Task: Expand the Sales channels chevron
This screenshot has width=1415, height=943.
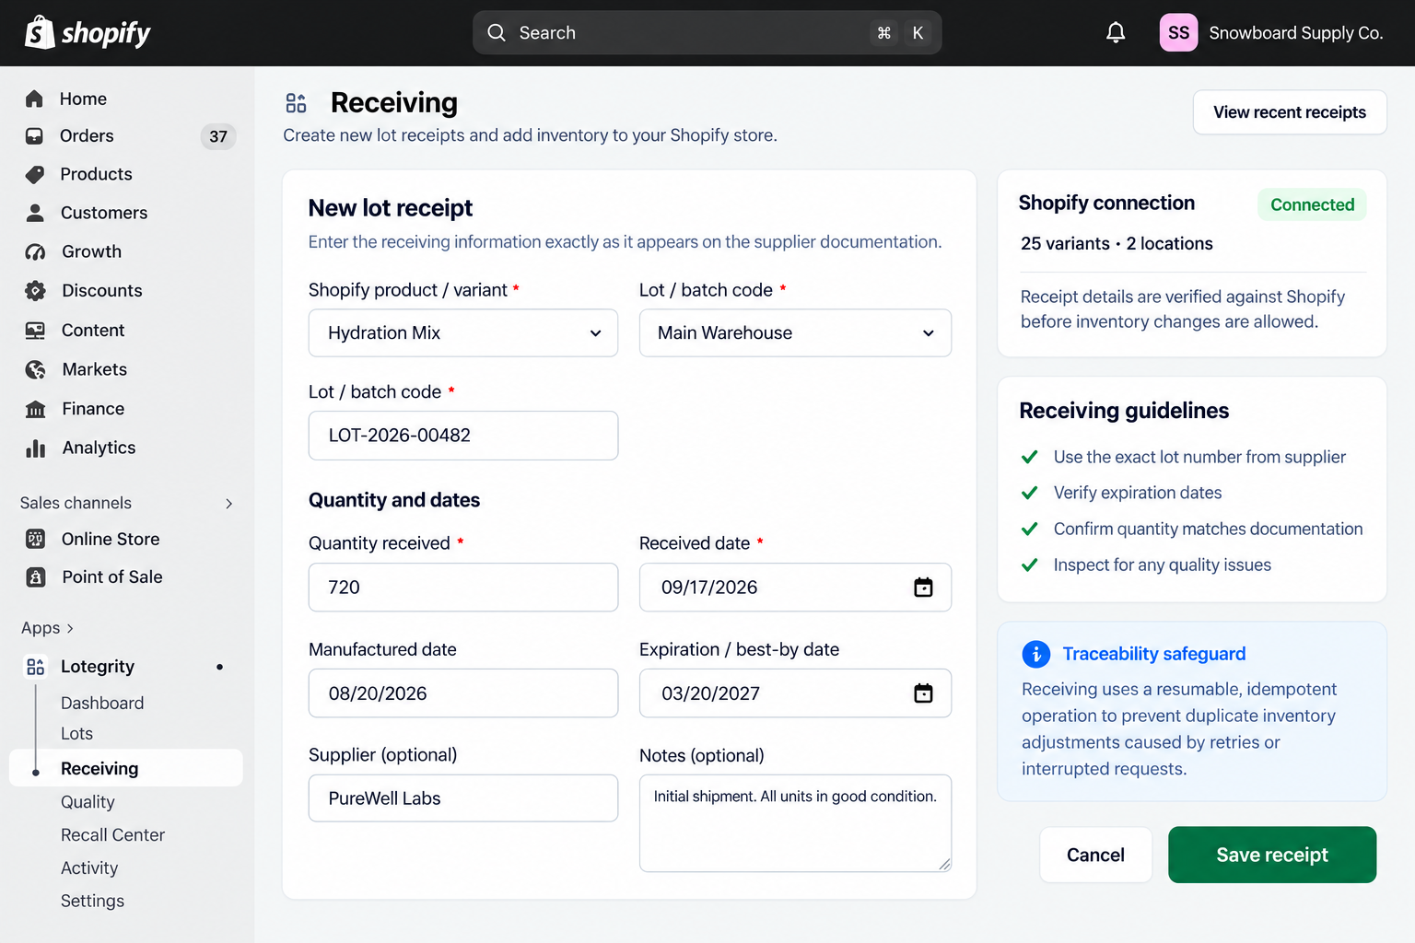Action: point(228,504)
